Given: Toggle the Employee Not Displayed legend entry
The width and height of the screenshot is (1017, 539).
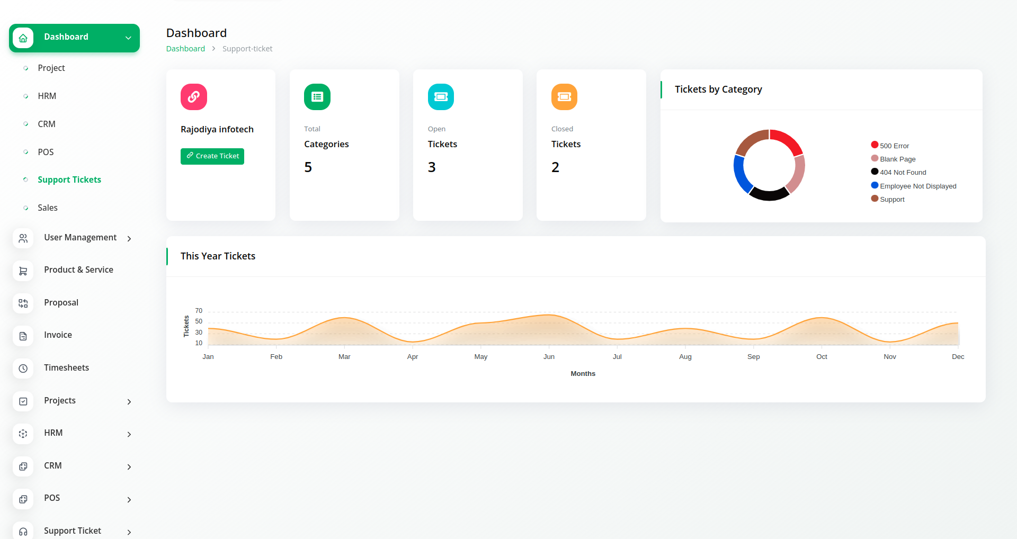Looking at the screenshot, I should (917, 186).
